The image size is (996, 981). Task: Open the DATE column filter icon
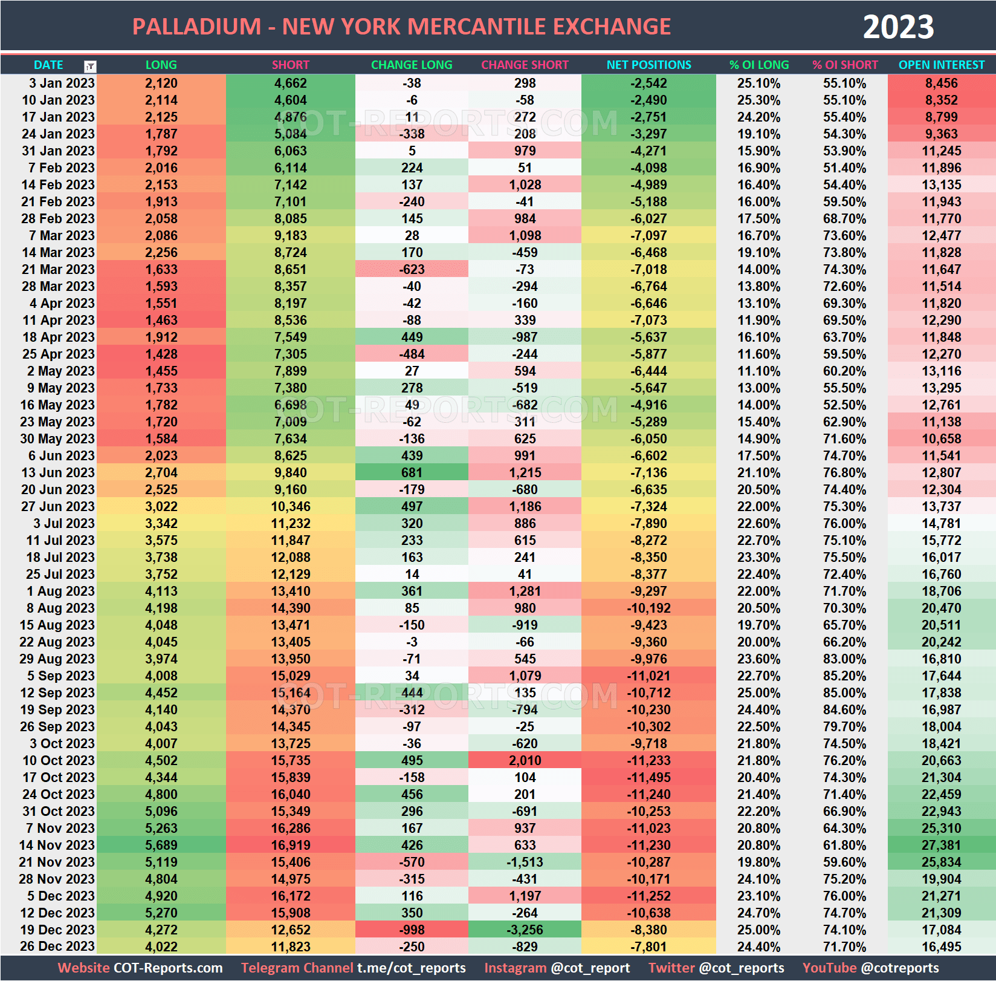[89, 65]
